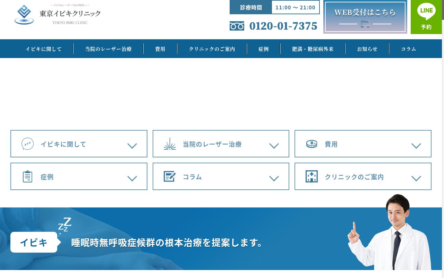Expand the 費用 card chevron
Viewport: 444px width, 278px height.
(x=416, y=146)
